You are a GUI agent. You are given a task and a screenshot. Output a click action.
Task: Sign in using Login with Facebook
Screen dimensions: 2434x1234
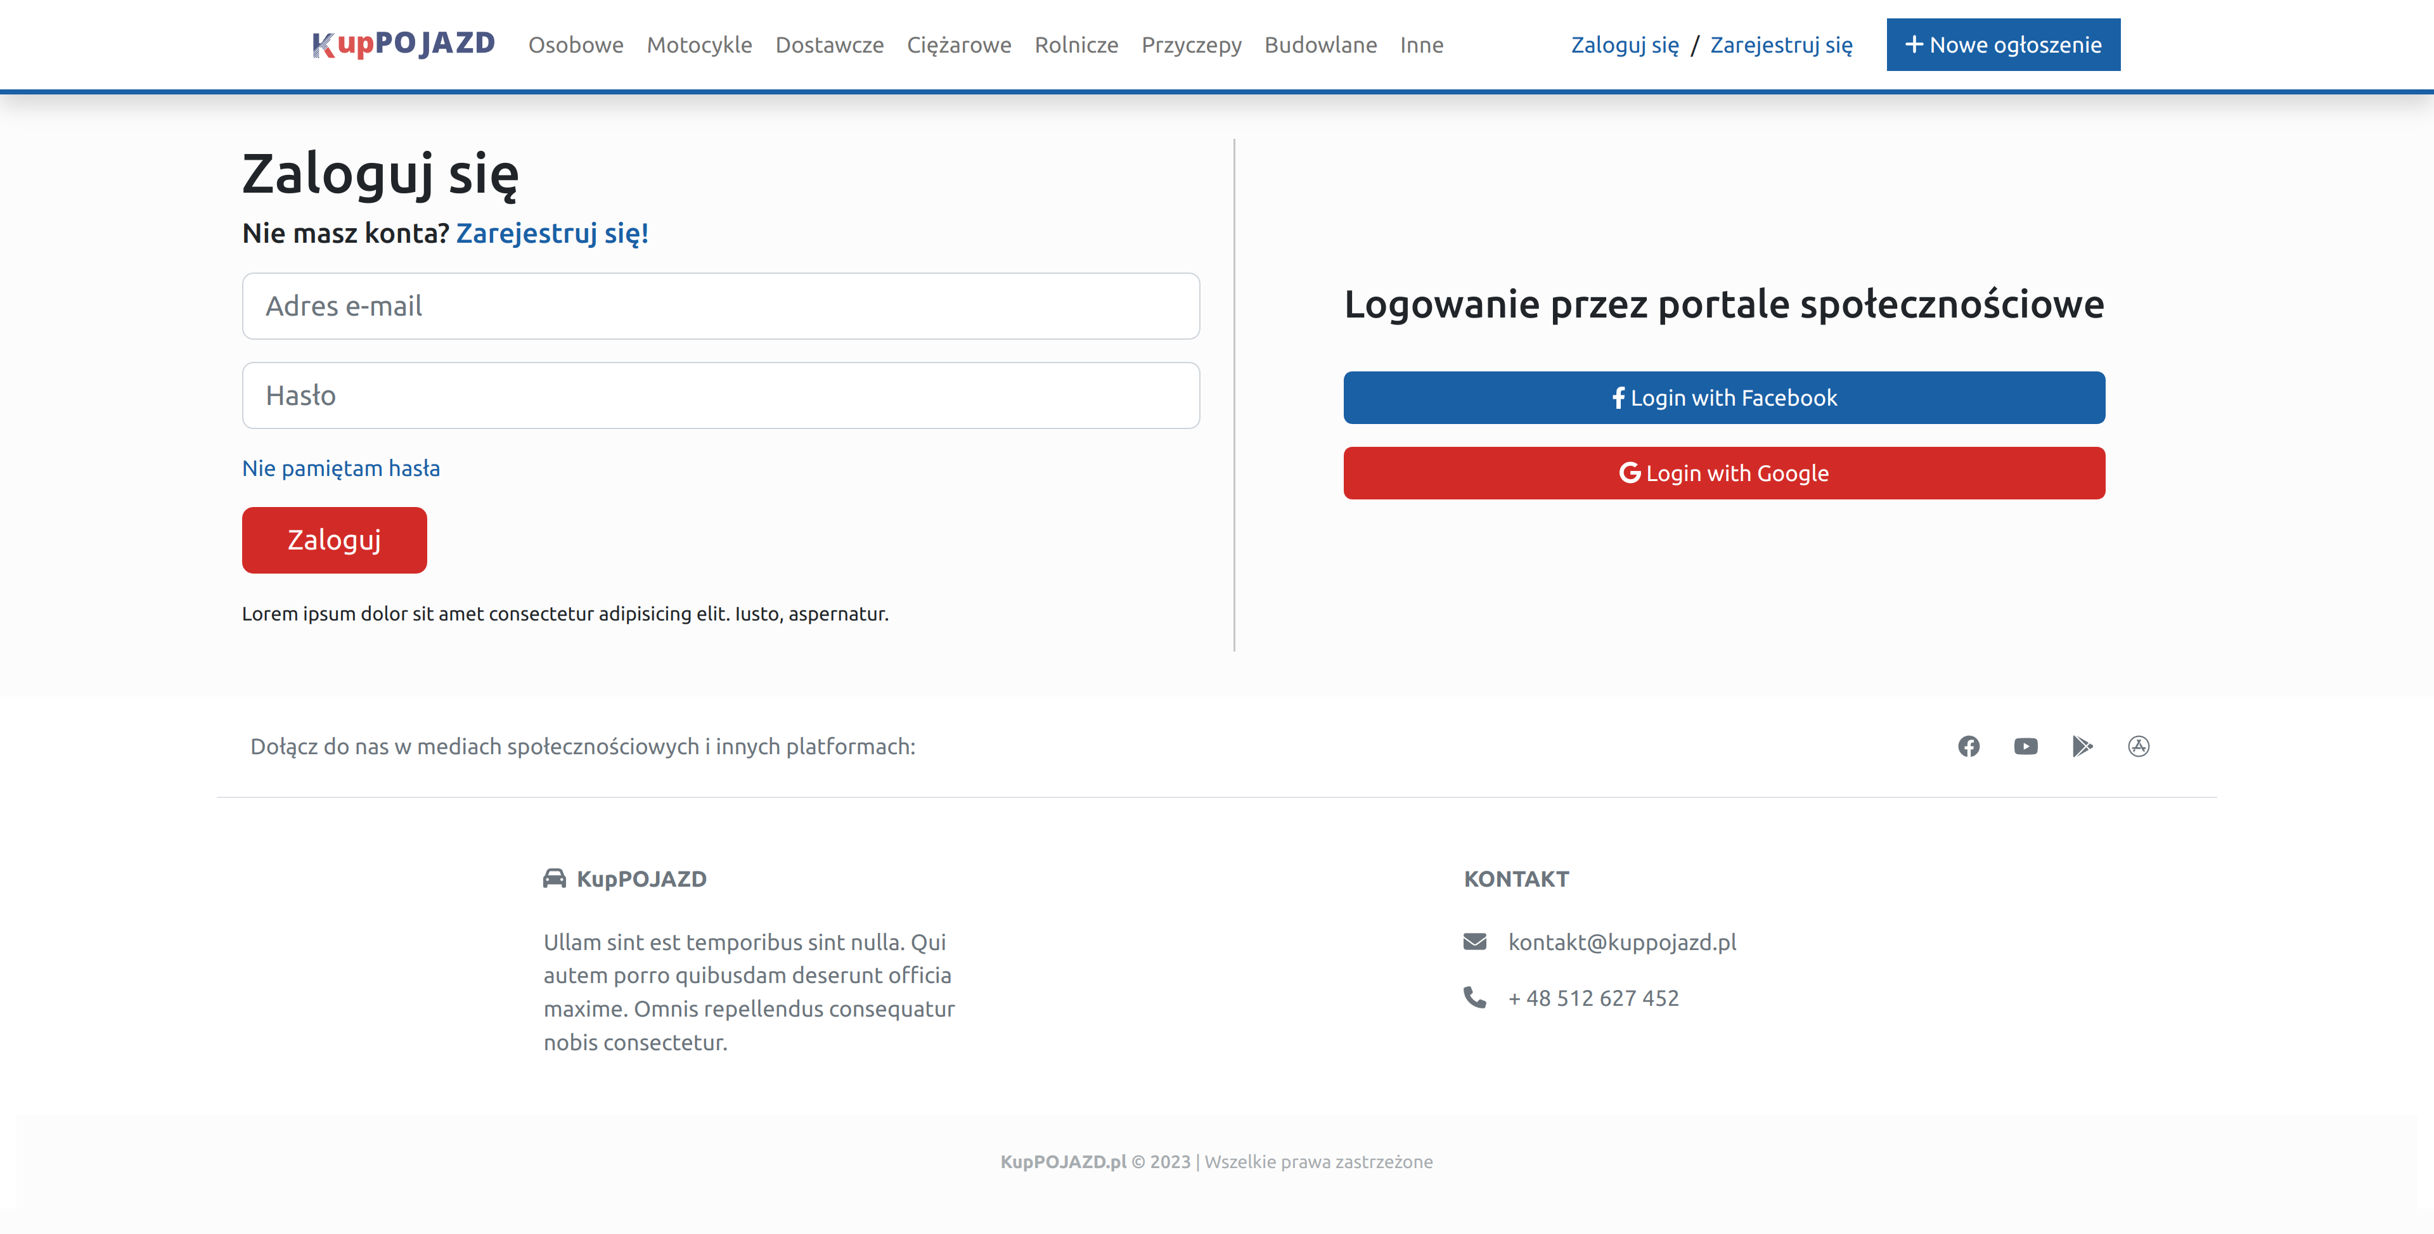pyautogui.click(x=1724, y=398)
